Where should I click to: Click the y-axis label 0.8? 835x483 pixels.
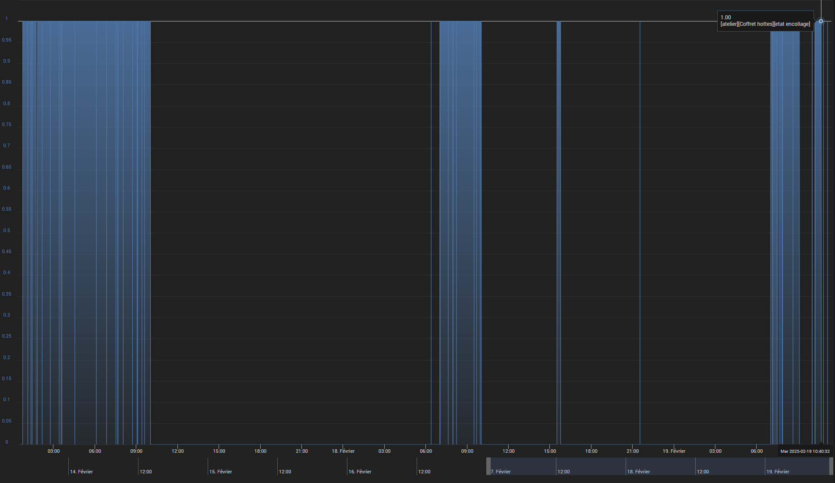7,104
